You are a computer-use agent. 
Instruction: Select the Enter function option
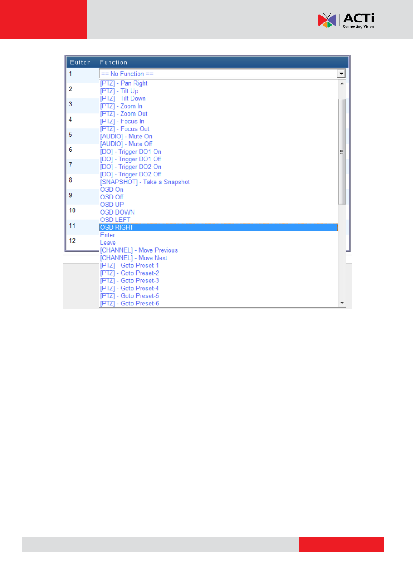[108, 235]
